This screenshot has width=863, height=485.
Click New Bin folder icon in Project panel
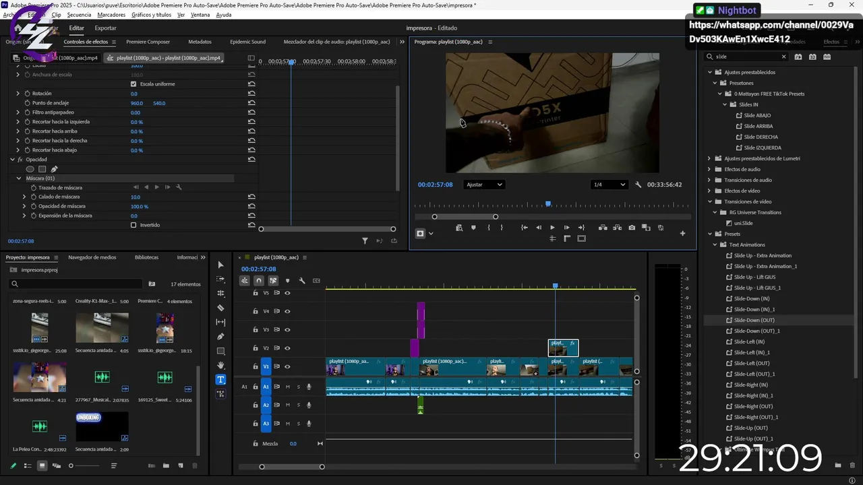(x=166, y=465)
